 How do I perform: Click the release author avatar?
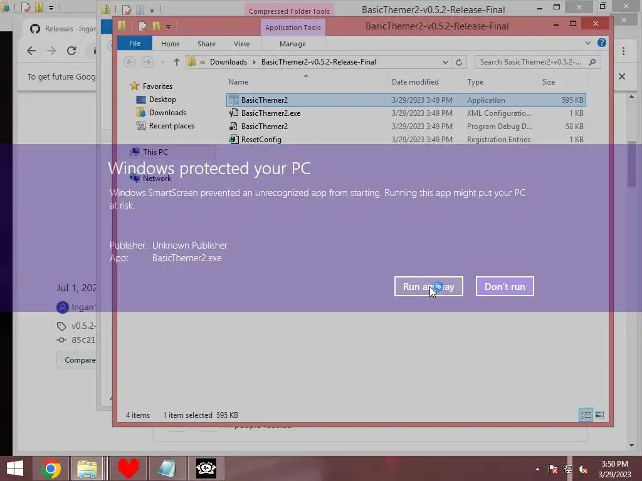click(x=63, y=307)
